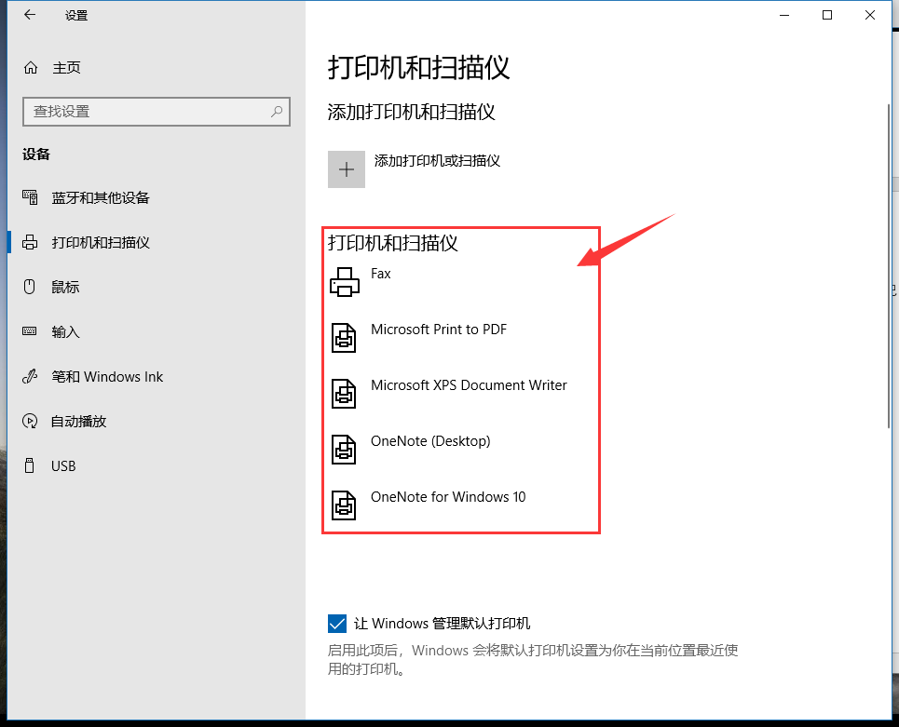
Task: Click the plus icon to add a printer
Action: point(347,169)
